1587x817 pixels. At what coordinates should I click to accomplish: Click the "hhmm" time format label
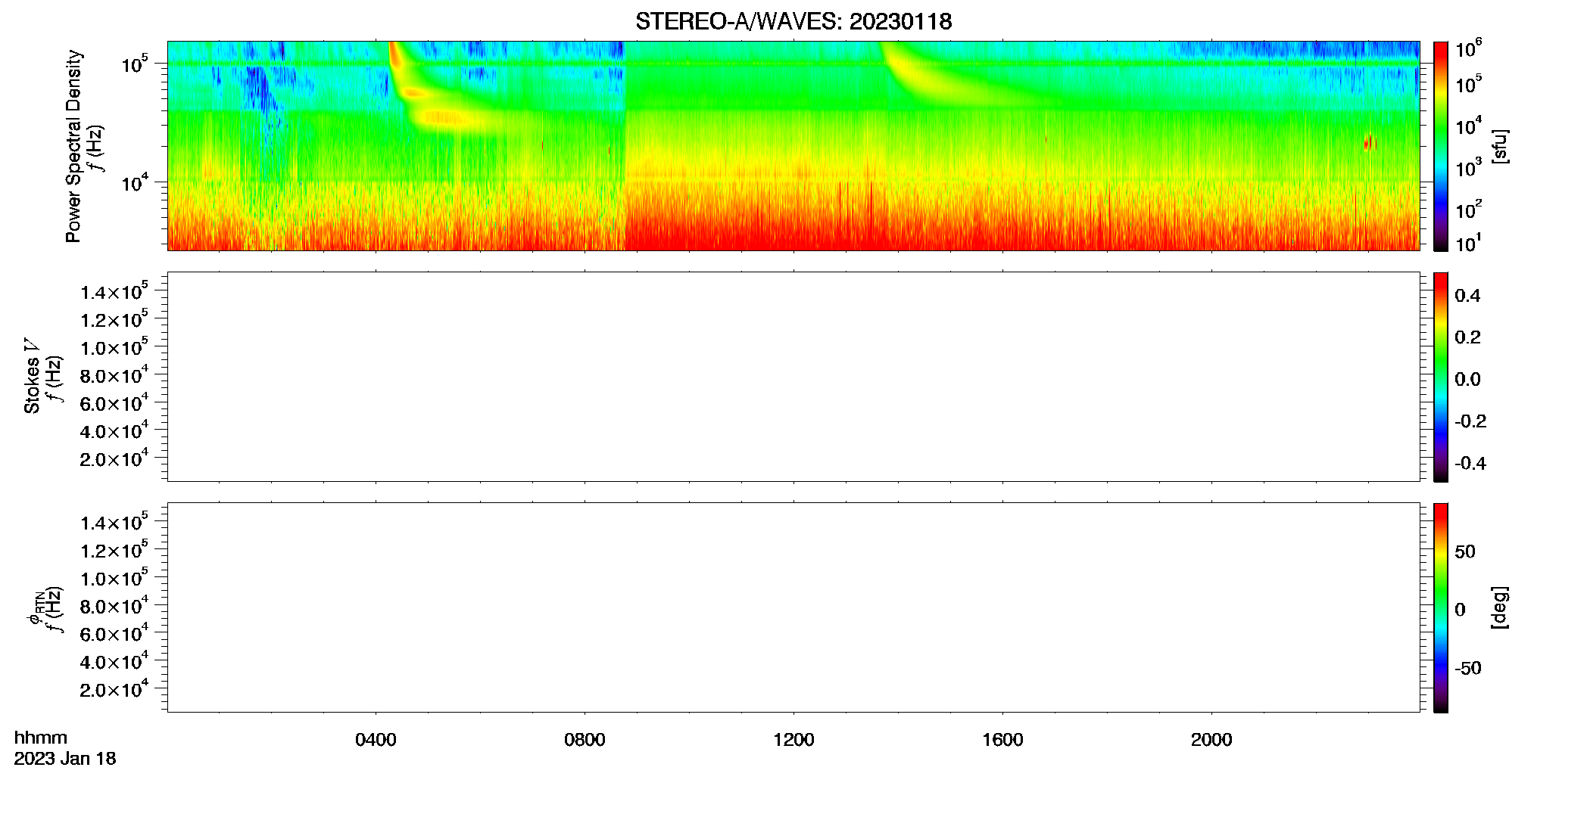pos(41,738)
